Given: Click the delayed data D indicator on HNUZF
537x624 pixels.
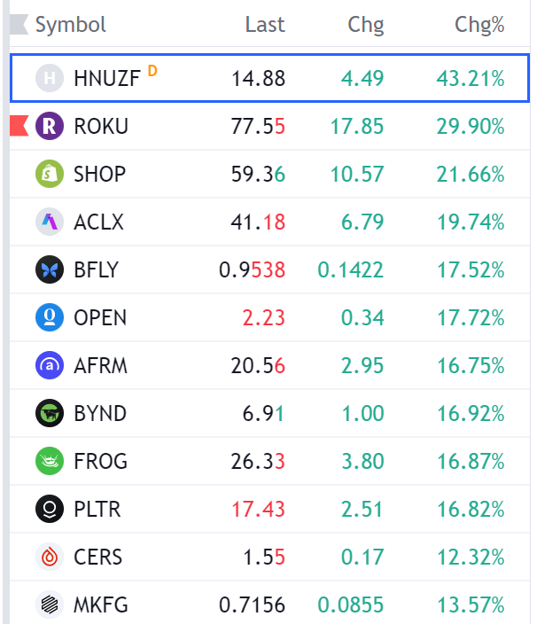Looking at the screenshot, I should point(152,70).
